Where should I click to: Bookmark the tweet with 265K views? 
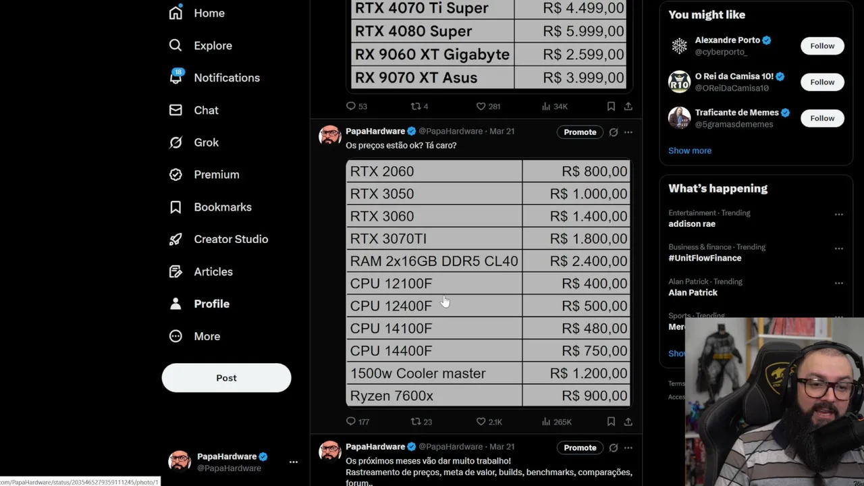click(611, 421)
